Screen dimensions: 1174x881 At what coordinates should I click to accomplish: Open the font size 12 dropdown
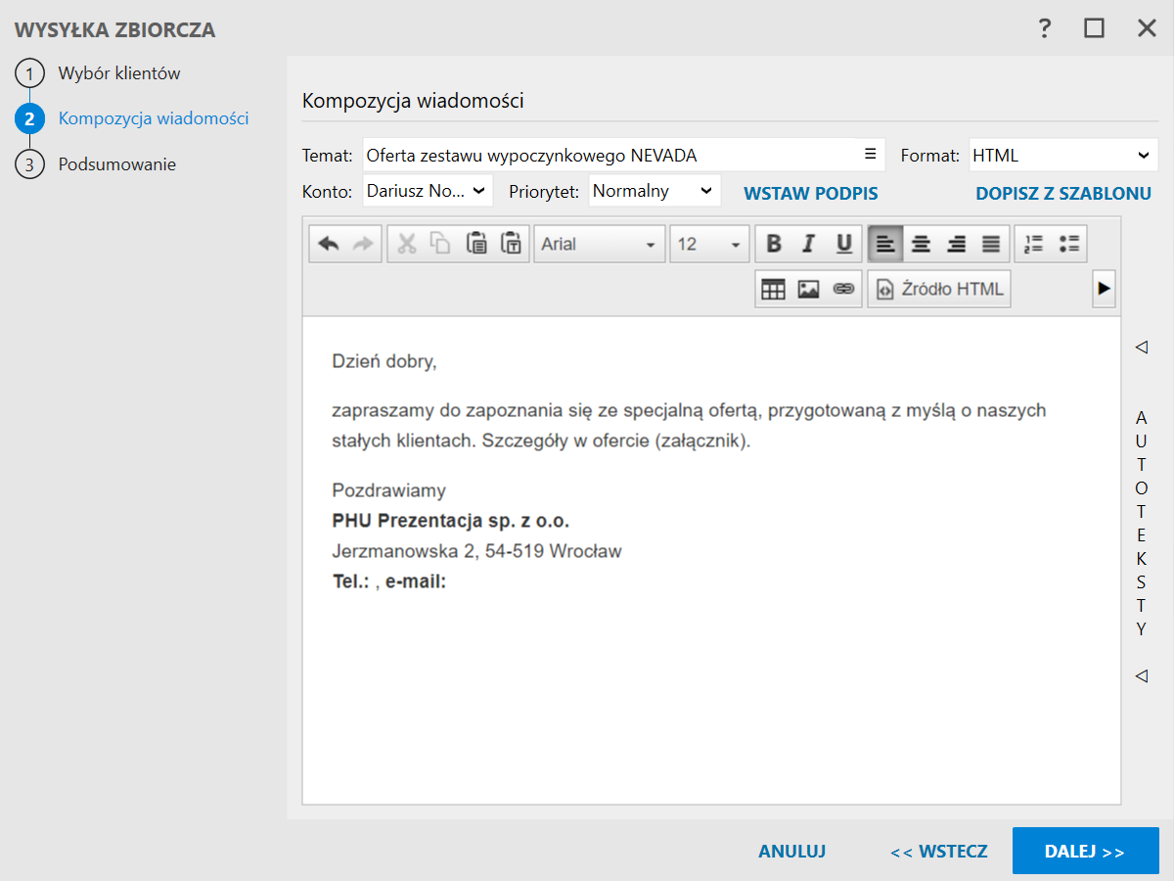(709, 245)
